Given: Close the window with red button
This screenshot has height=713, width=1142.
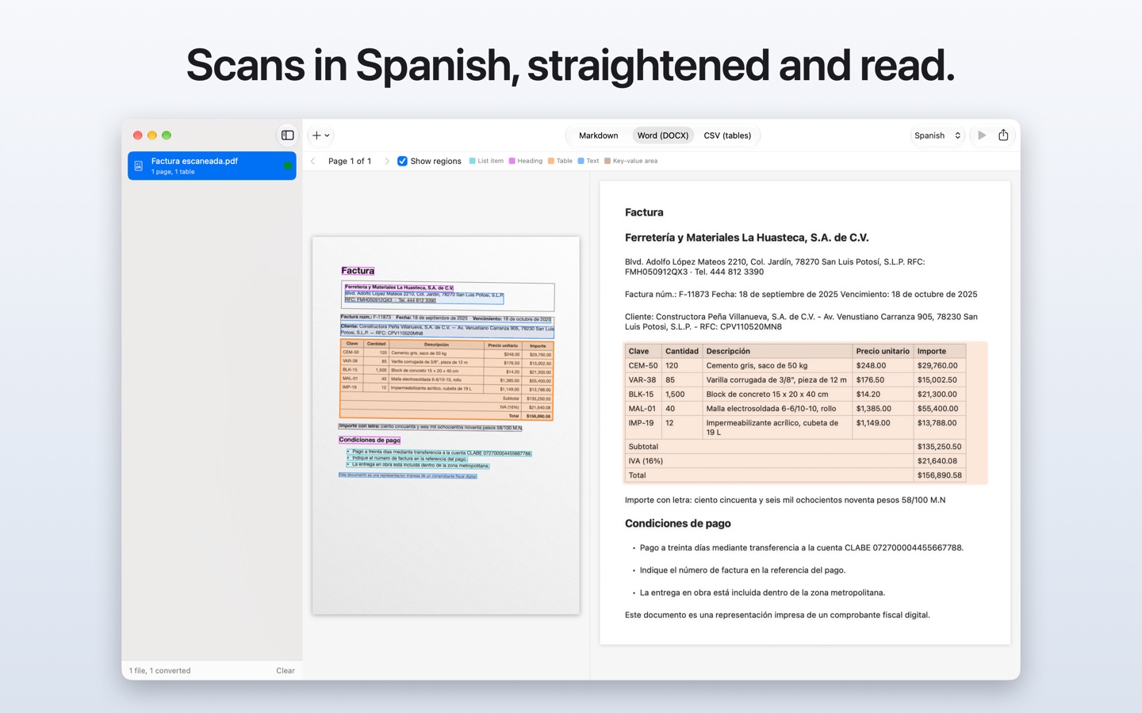Looking at the screenshot, I should coord(138,135).
